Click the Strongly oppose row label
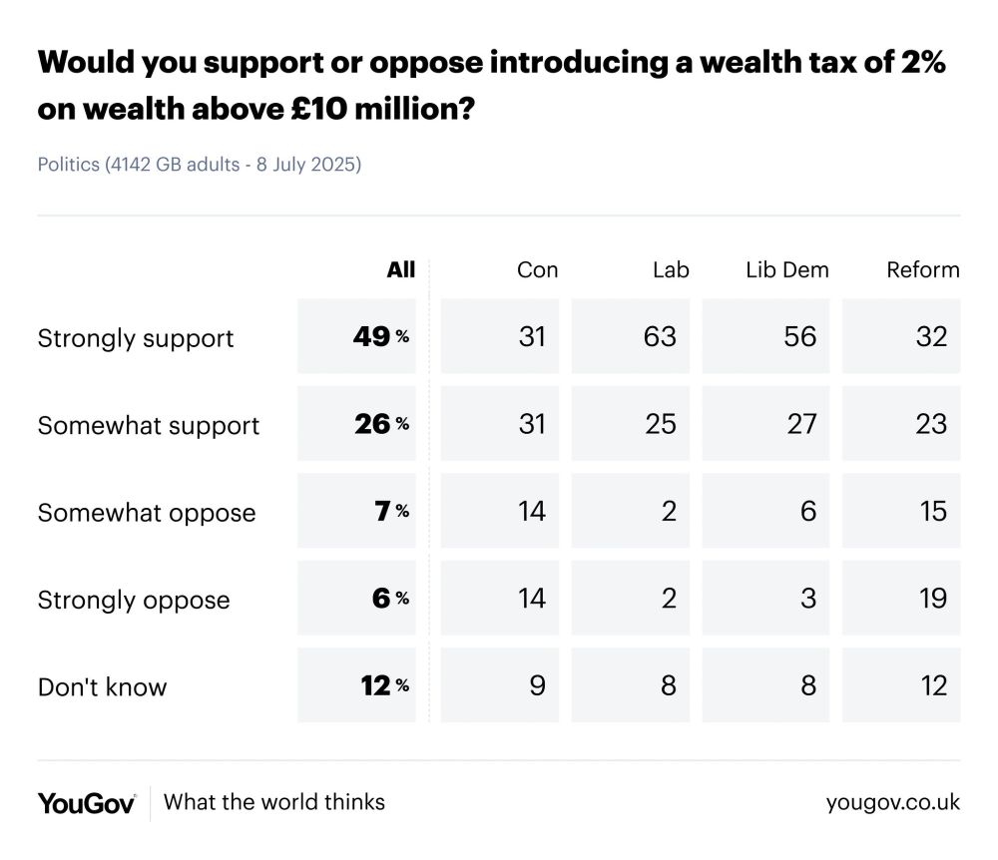998x860 pixels. click(x=134, y=600)
